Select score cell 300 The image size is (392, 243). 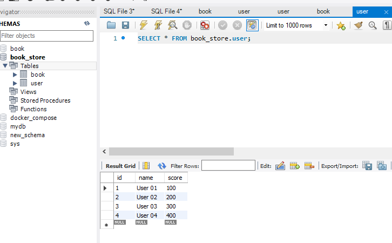pos(175,206)
